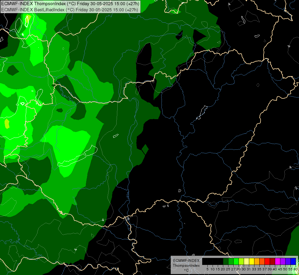Click the legend tick value '10'

213,269
